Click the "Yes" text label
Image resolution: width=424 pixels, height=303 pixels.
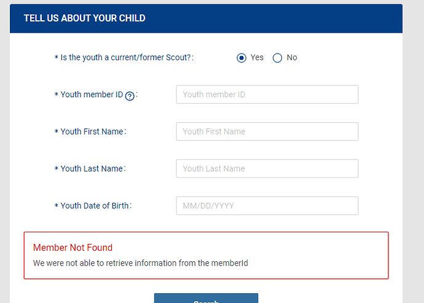click(x=257, y=57)
